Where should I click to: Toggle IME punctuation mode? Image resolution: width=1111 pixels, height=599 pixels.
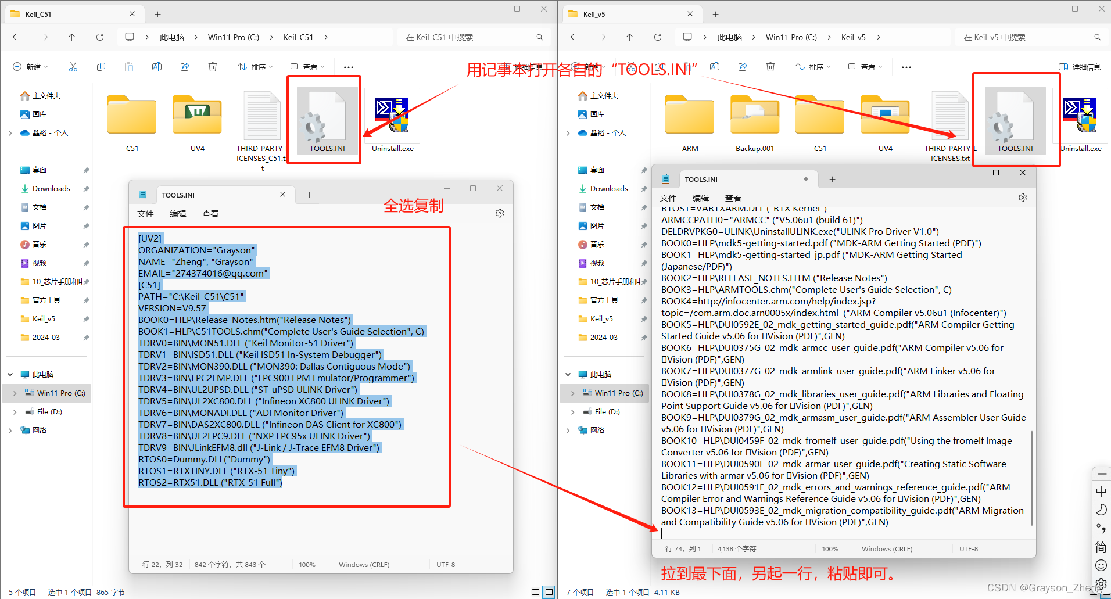pyautogui.click(x=1101, y=528)
